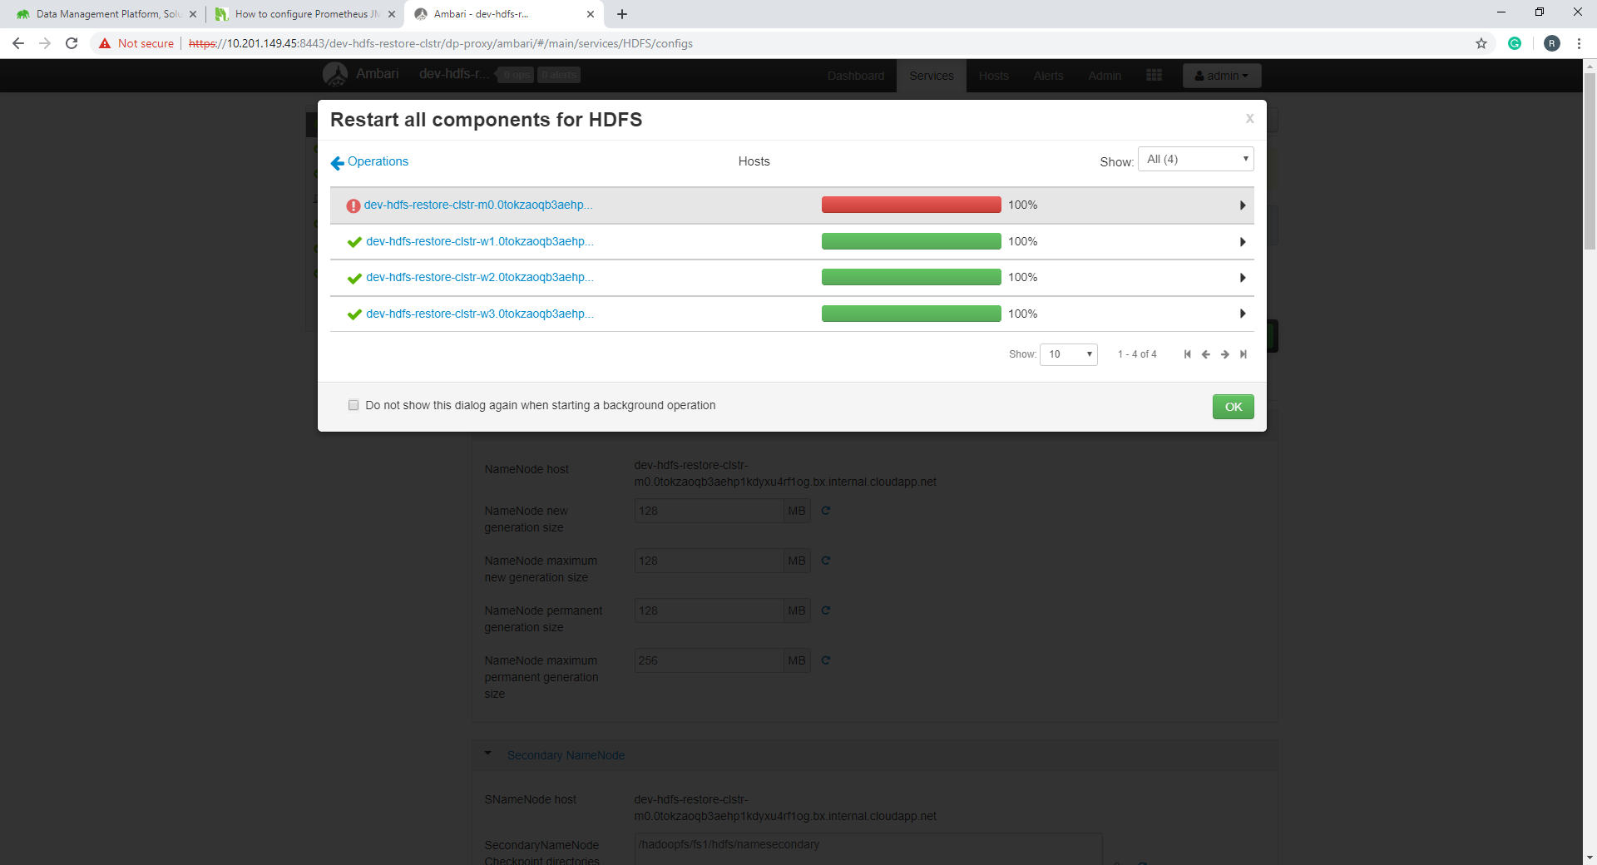Click the green checkmark beside dev-hdfs-restore-clstr-w1
The image size is (1597, 865).
(354, 242)
